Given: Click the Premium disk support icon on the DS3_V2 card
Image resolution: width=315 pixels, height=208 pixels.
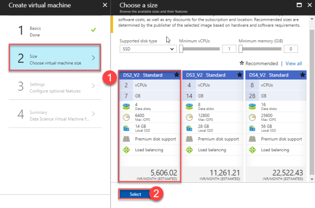Looking at the screenshot, I should (189, 139).
